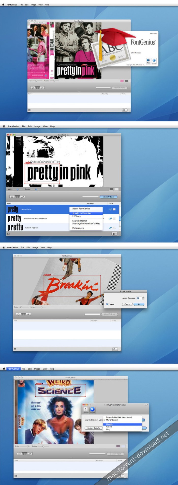Screen dimensions: 178x485
Task: Click the bird share icon in the Kubrick Medium row
Action: tap(110, 228)
